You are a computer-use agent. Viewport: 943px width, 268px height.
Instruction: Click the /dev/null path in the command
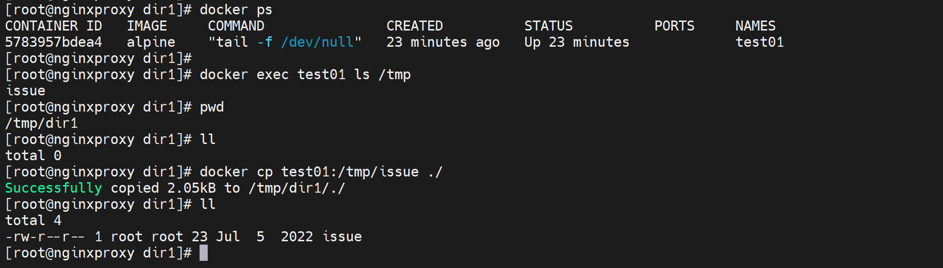317,42
